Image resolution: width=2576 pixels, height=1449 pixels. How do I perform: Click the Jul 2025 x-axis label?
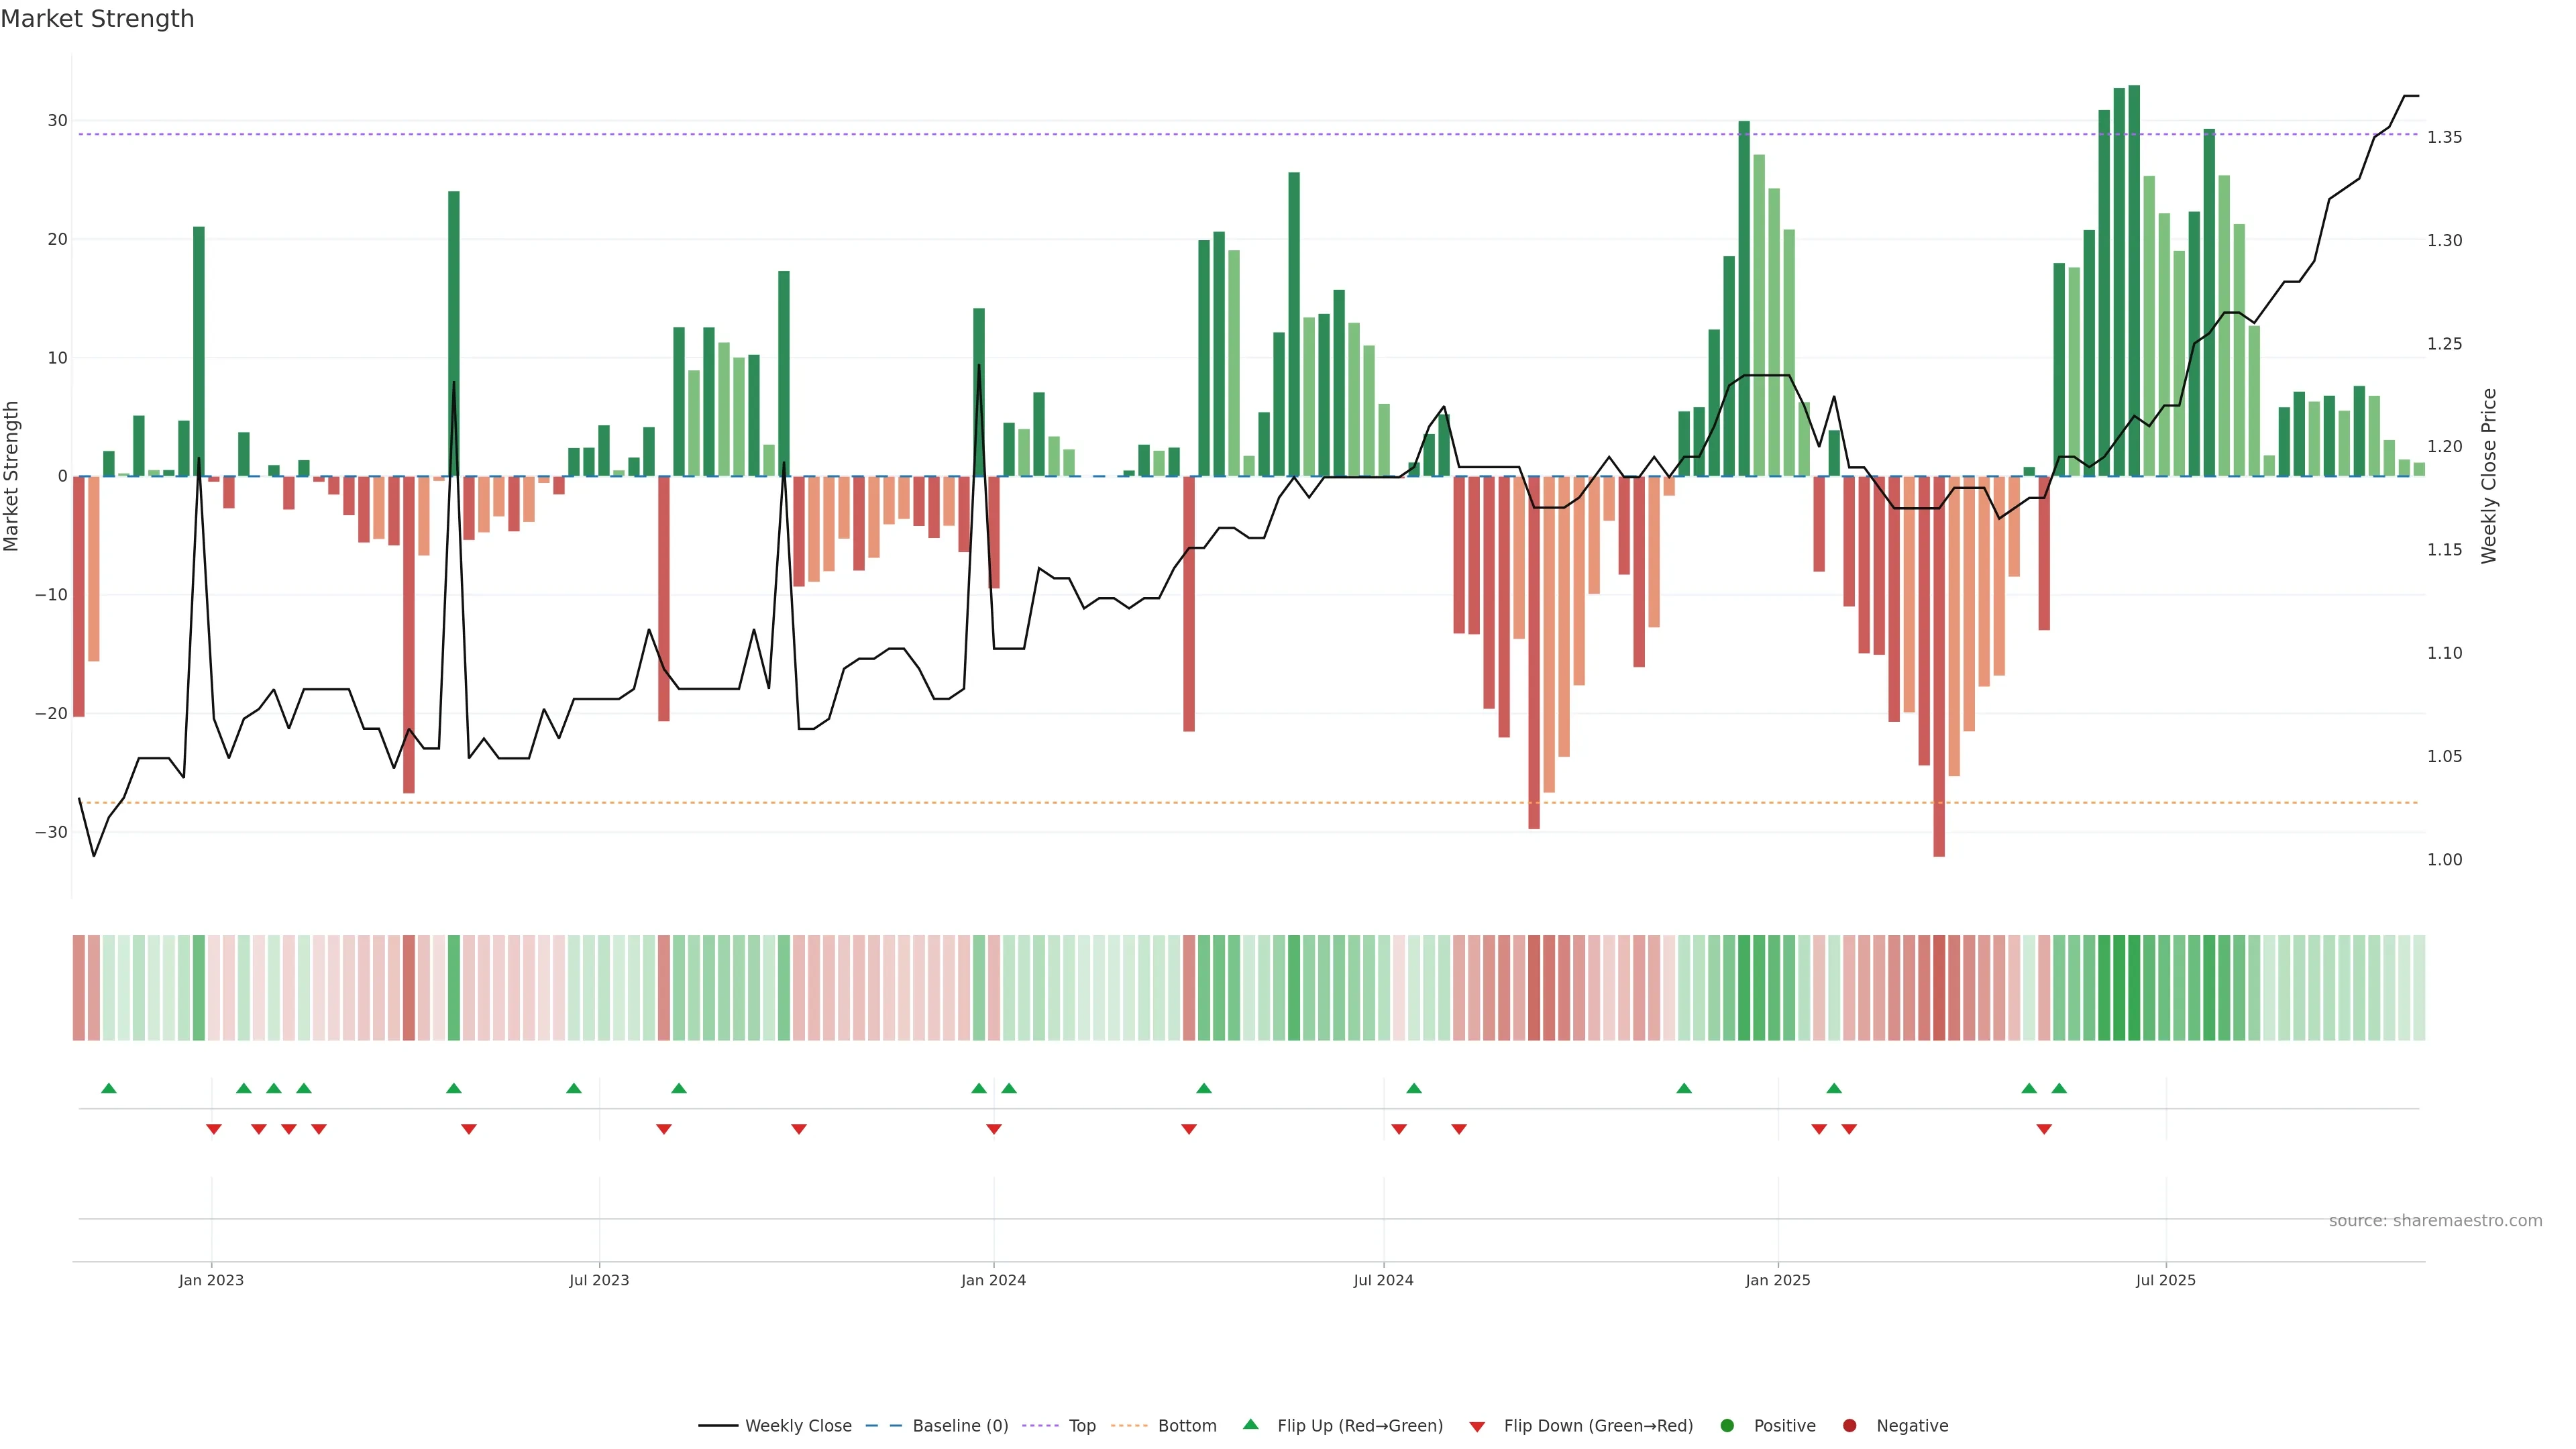(x=2165, y=1280)
